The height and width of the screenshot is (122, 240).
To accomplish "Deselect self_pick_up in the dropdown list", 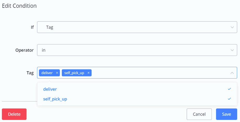I will click(55, 99).
